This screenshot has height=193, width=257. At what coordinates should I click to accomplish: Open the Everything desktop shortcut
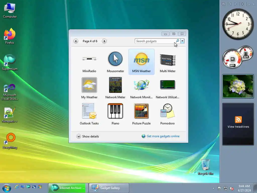pyautogui.click(x=10, y=141)
